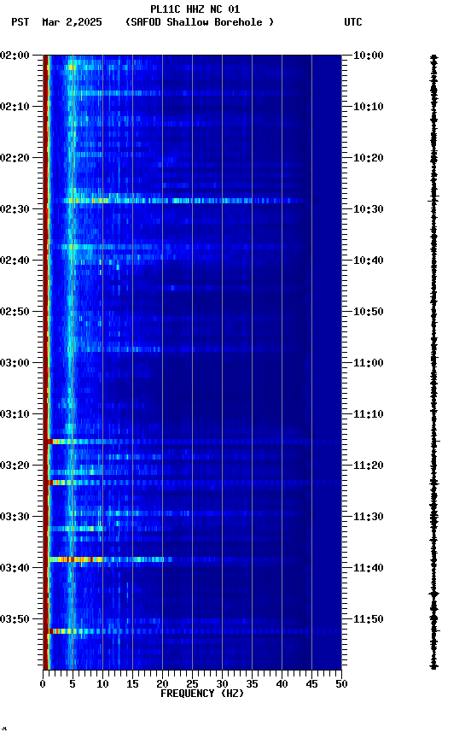
Task: Click the 35 Hz frequency tick label
Action: click(252, 684)
